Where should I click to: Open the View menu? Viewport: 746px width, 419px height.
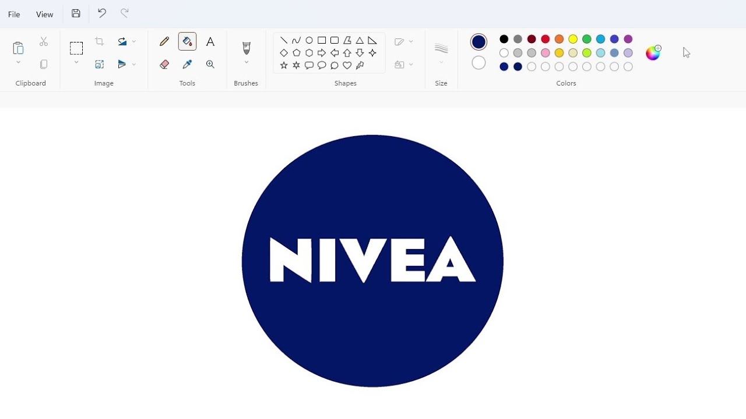44,14
